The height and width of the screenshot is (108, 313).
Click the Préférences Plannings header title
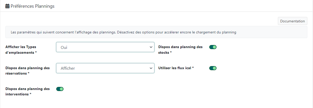tap(33, 6)
